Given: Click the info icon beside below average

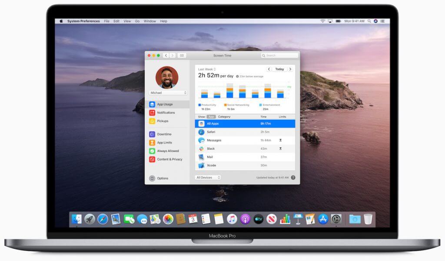Looking at the screenshot, I should (237, 76).
